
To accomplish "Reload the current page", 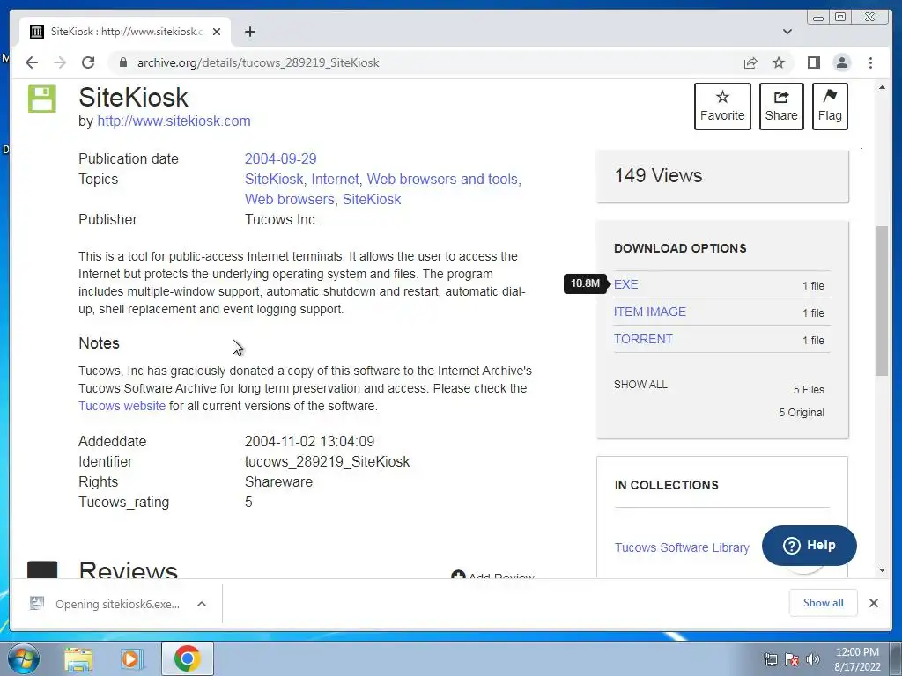I will coord(88,62).
